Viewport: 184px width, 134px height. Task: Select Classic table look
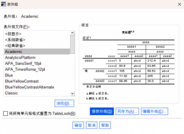coord(37,93)
